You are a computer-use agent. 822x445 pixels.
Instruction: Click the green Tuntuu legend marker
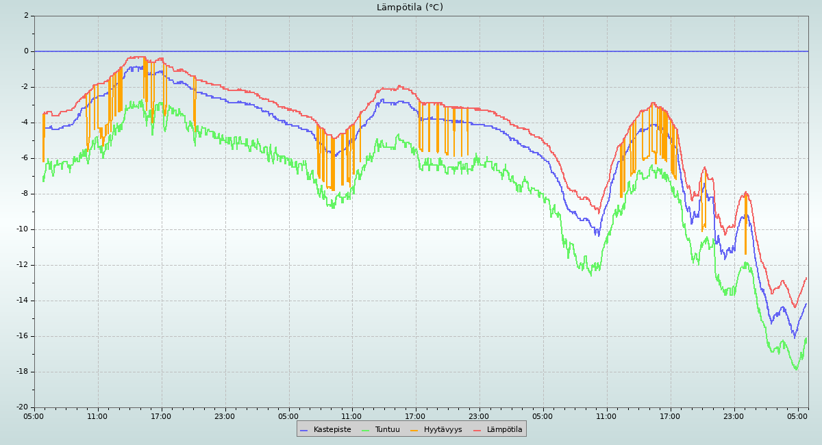coord(365,430)
